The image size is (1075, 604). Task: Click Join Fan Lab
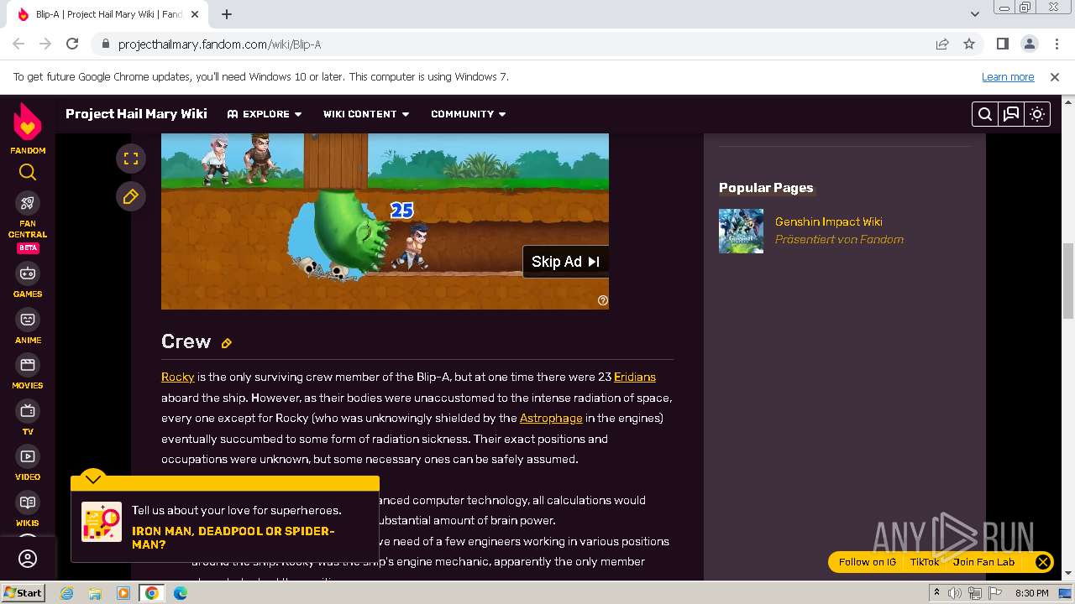[x=983, y=562]
